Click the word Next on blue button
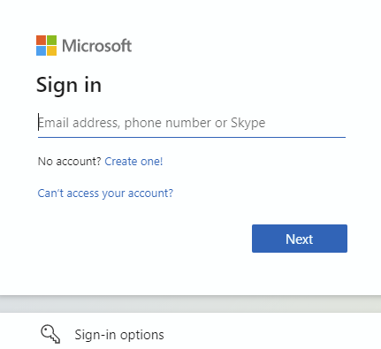Viewport: 381px width, 349px height. pos(300,239)
